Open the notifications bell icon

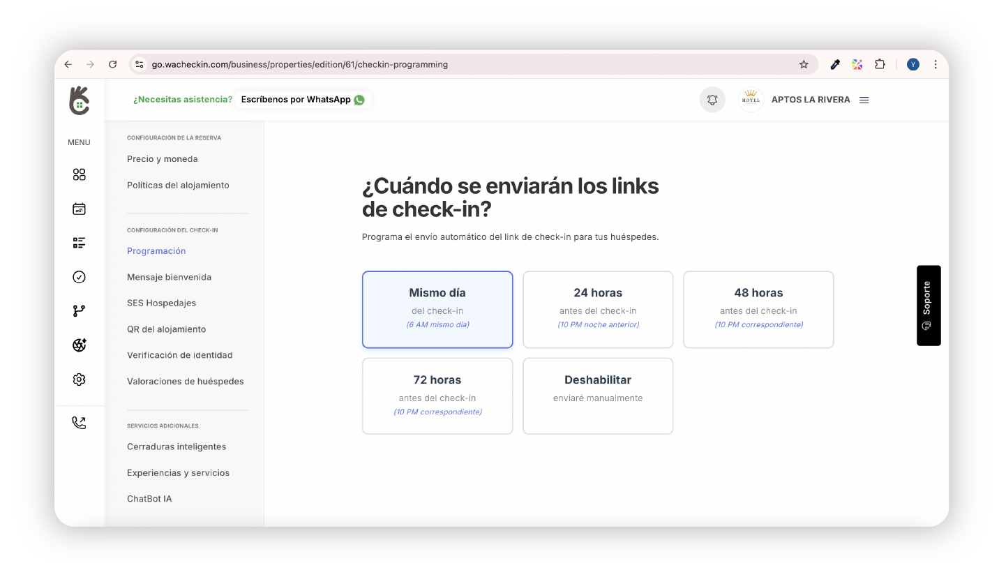[x=712, y=100]
